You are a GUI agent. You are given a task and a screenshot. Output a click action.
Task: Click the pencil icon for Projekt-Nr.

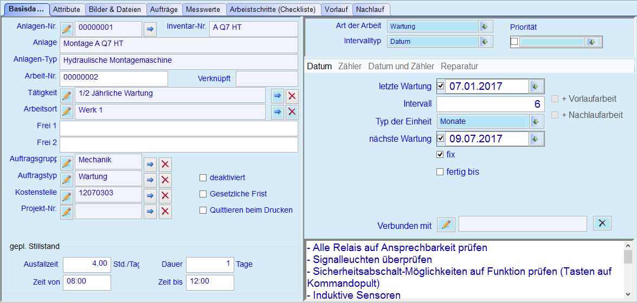[x=67, y=212]
